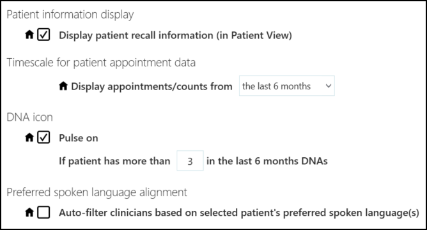427x230 pixels.
Task: Toggle the Pulse on checkbox
Action: coord(43,137)
